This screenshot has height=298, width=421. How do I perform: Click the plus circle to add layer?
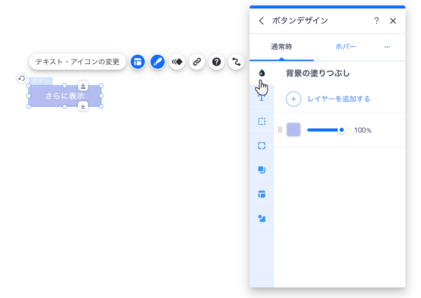[x=294, y=99]
